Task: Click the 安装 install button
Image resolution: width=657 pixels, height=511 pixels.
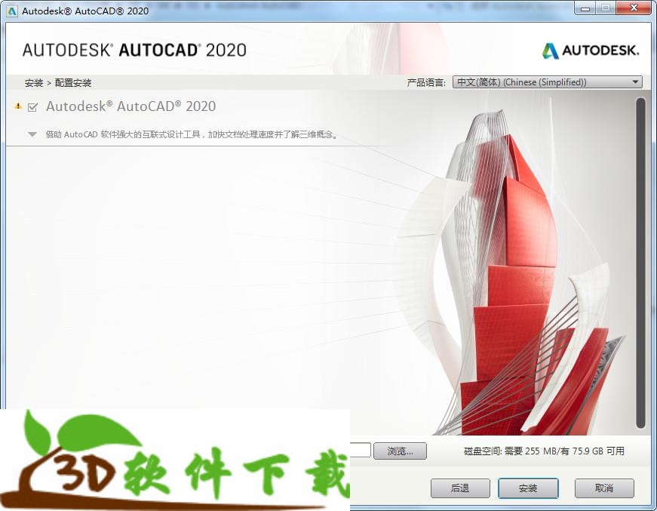Action: point(528,488)
